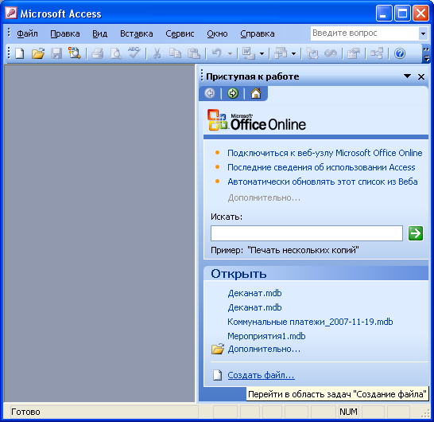
Task: Click the Искать search input field
Action: (307, 233)
